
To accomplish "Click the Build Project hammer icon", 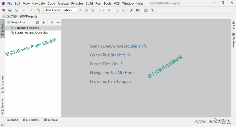I will [x=39, y=10].
